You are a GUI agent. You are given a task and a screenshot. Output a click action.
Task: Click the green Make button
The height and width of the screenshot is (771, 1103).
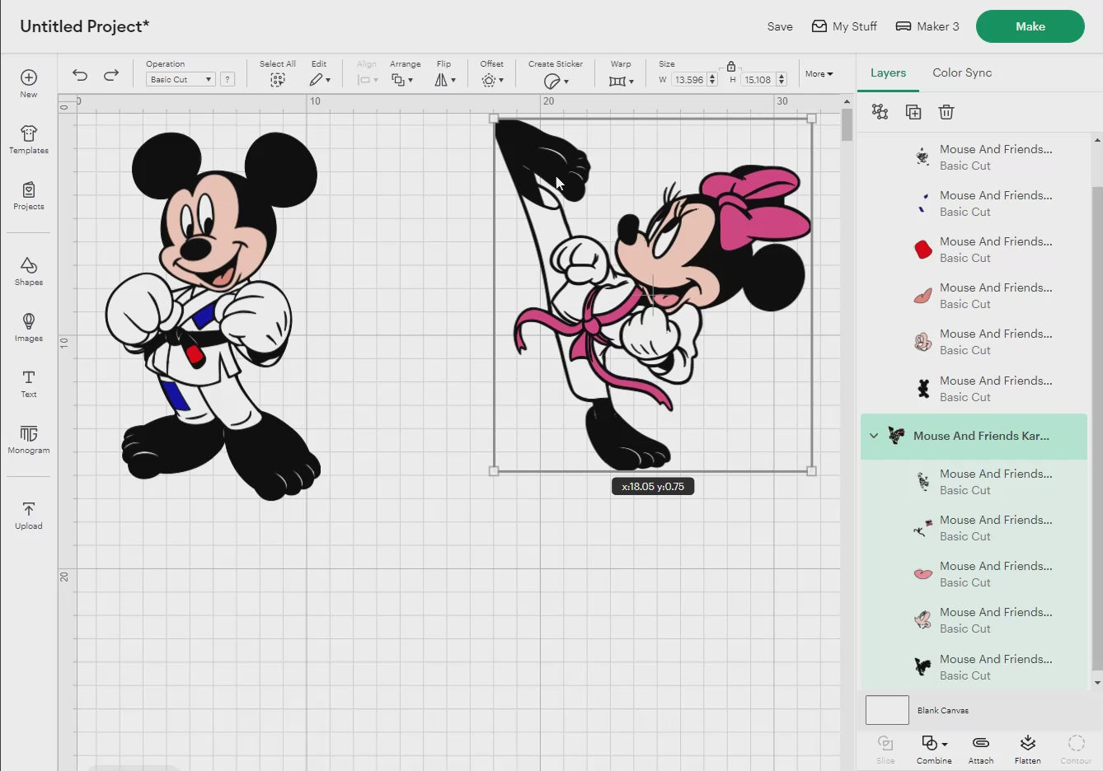(1030, 26)
